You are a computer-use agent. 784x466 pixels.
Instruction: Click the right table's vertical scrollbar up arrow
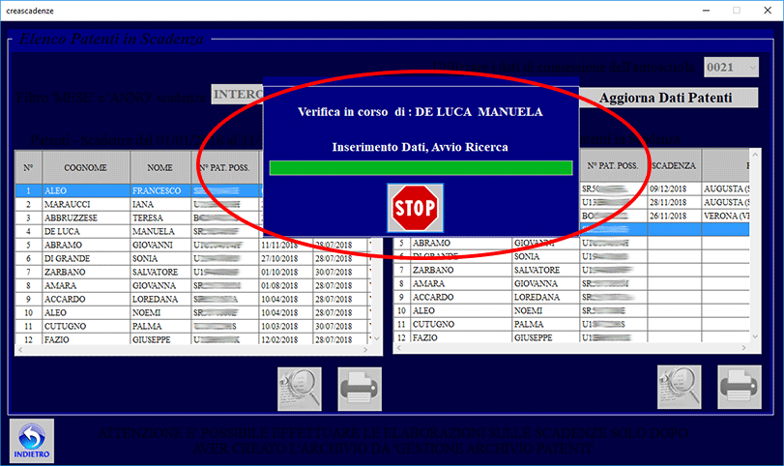(755, 154)
